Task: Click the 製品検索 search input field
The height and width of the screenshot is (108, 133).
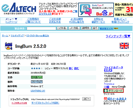Action: [x=41, y=29]
